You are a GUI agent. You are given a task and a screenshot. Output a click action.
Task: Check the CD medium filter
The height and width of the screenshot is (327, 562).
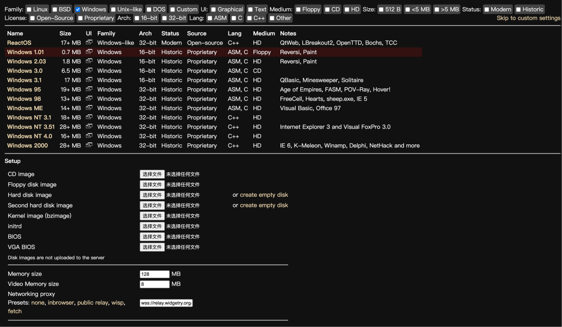coord(327,9)
